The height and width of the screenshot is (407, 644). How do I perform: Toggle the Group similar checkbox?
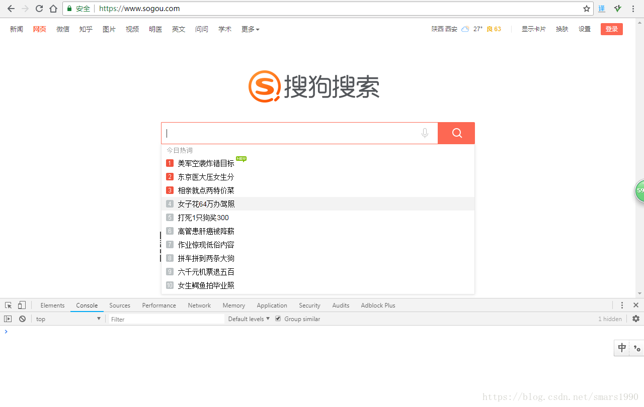click(278, 319)
